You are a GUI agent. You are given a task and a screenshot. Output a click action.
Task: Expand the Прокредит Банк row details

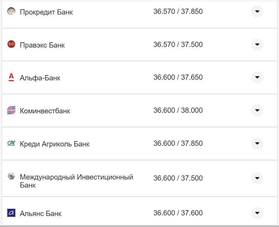click(x=257, y=12)
